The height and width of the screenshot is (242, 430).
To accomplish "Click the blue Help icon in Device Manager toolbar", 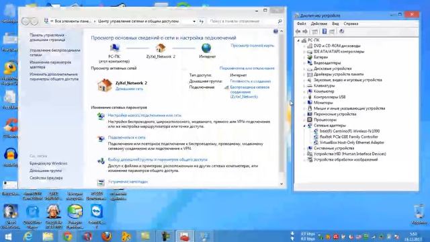I will tap(325, 32).
